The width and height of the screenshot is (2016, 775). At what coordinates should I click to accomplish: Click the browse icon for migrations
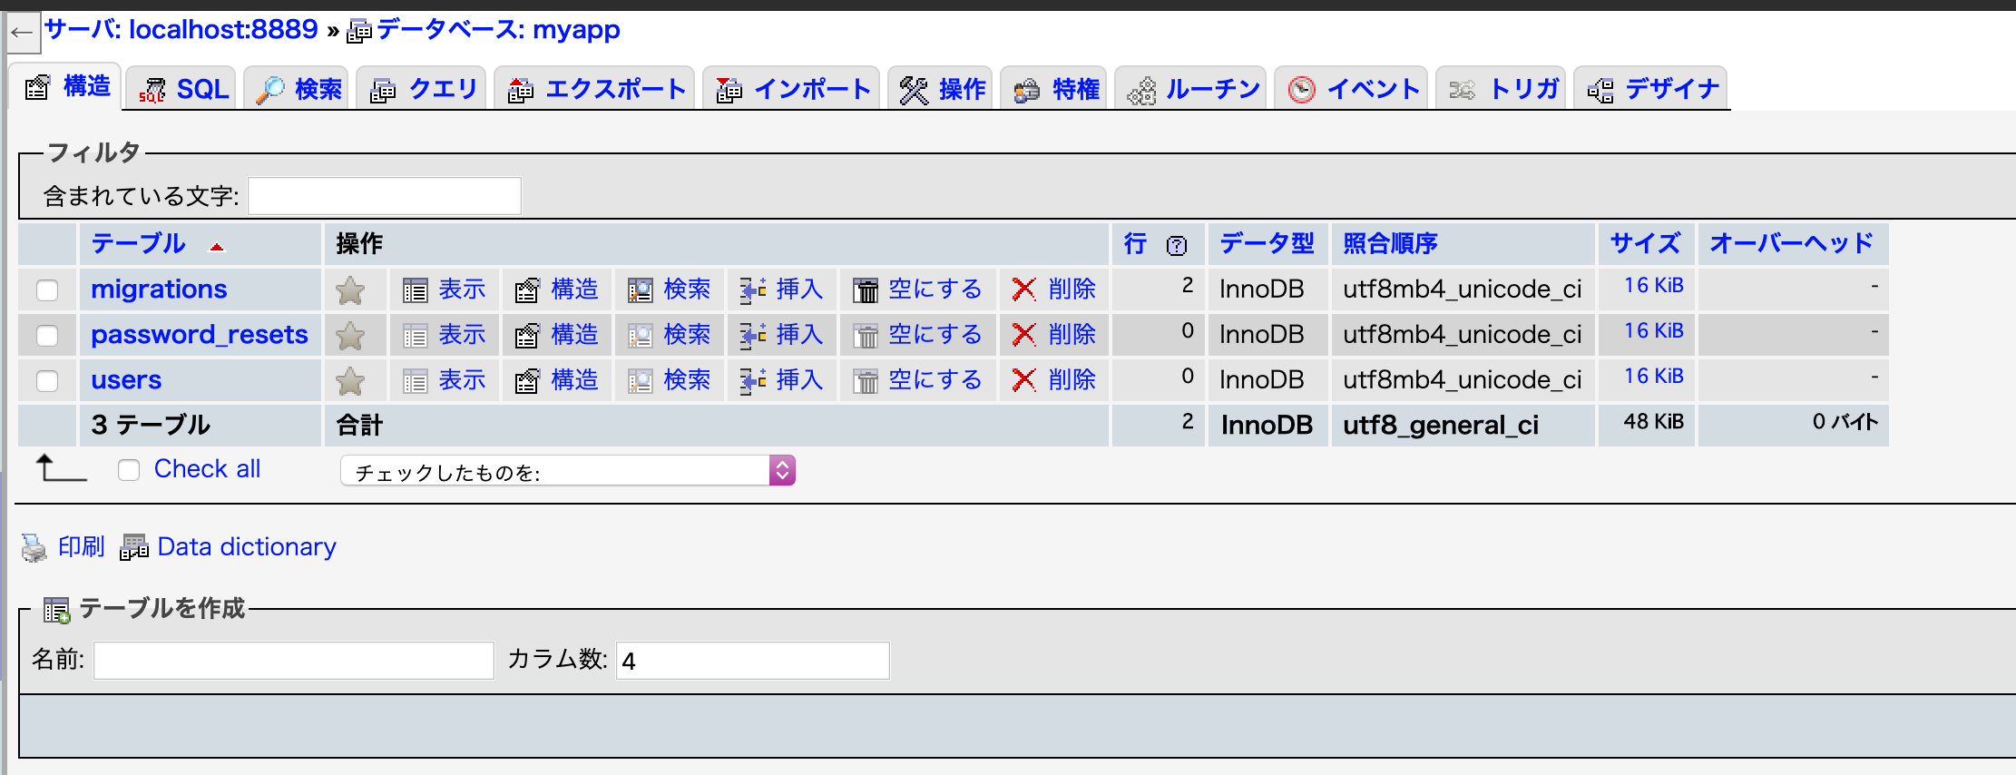click(x=416, y=290)
